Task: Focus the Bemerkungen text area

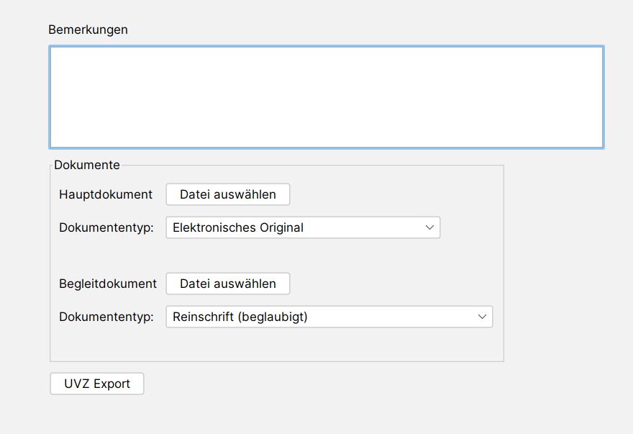Action: click(327, 97)
